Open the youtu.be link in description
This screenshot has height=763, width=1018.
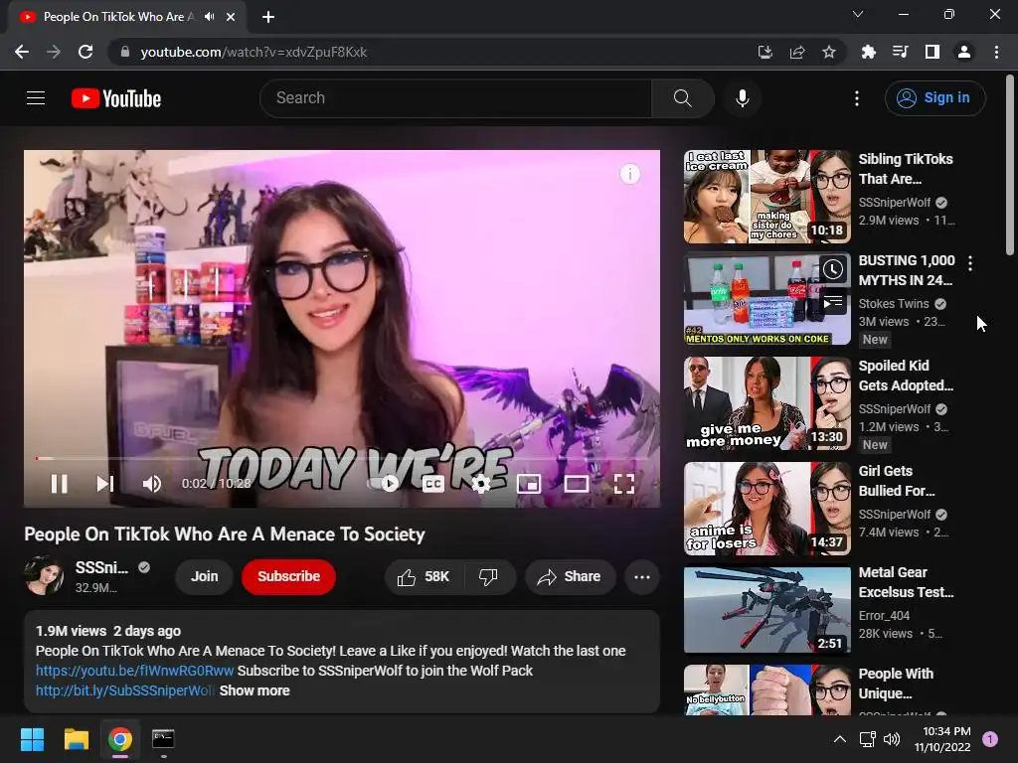(134, 671)
